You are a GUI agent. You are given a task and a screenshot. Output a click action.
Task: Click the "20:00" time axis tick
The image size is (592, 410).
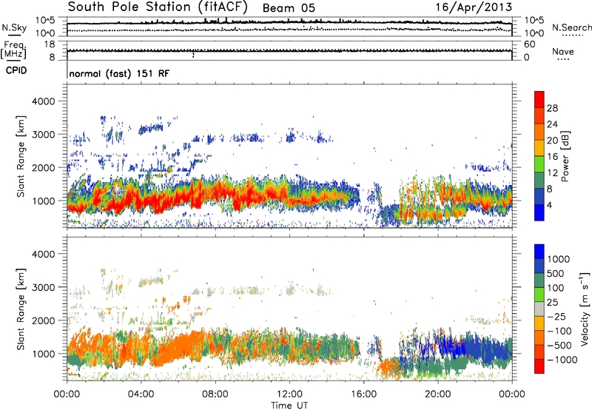coord(438,394)
